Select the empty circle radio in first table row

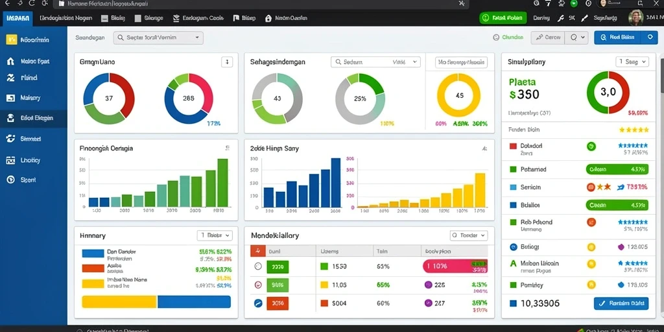(x=258, y=267)
